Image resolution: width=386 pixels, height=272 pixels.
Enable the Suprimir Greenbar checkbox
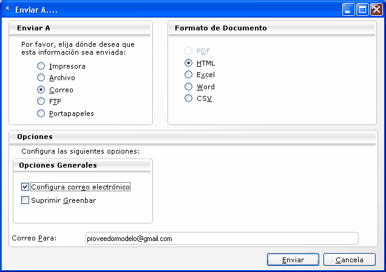(25, 200)
